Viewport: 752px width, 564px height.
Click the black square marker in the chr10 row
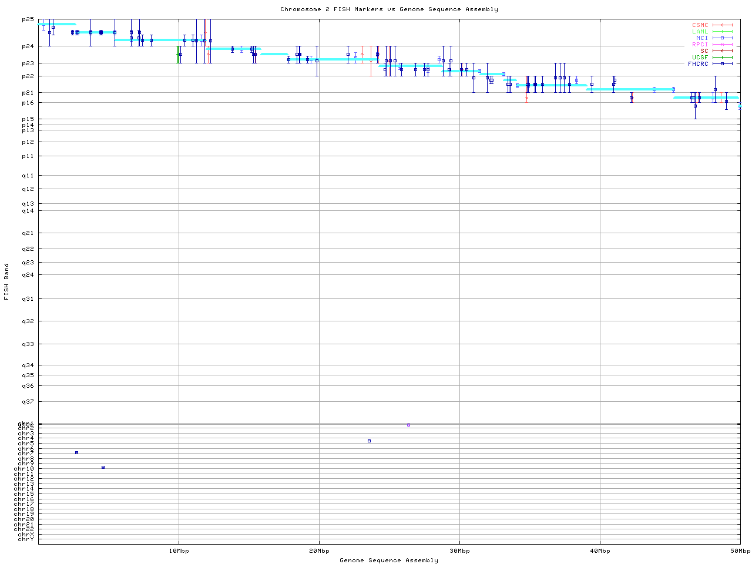pos(103,467)
